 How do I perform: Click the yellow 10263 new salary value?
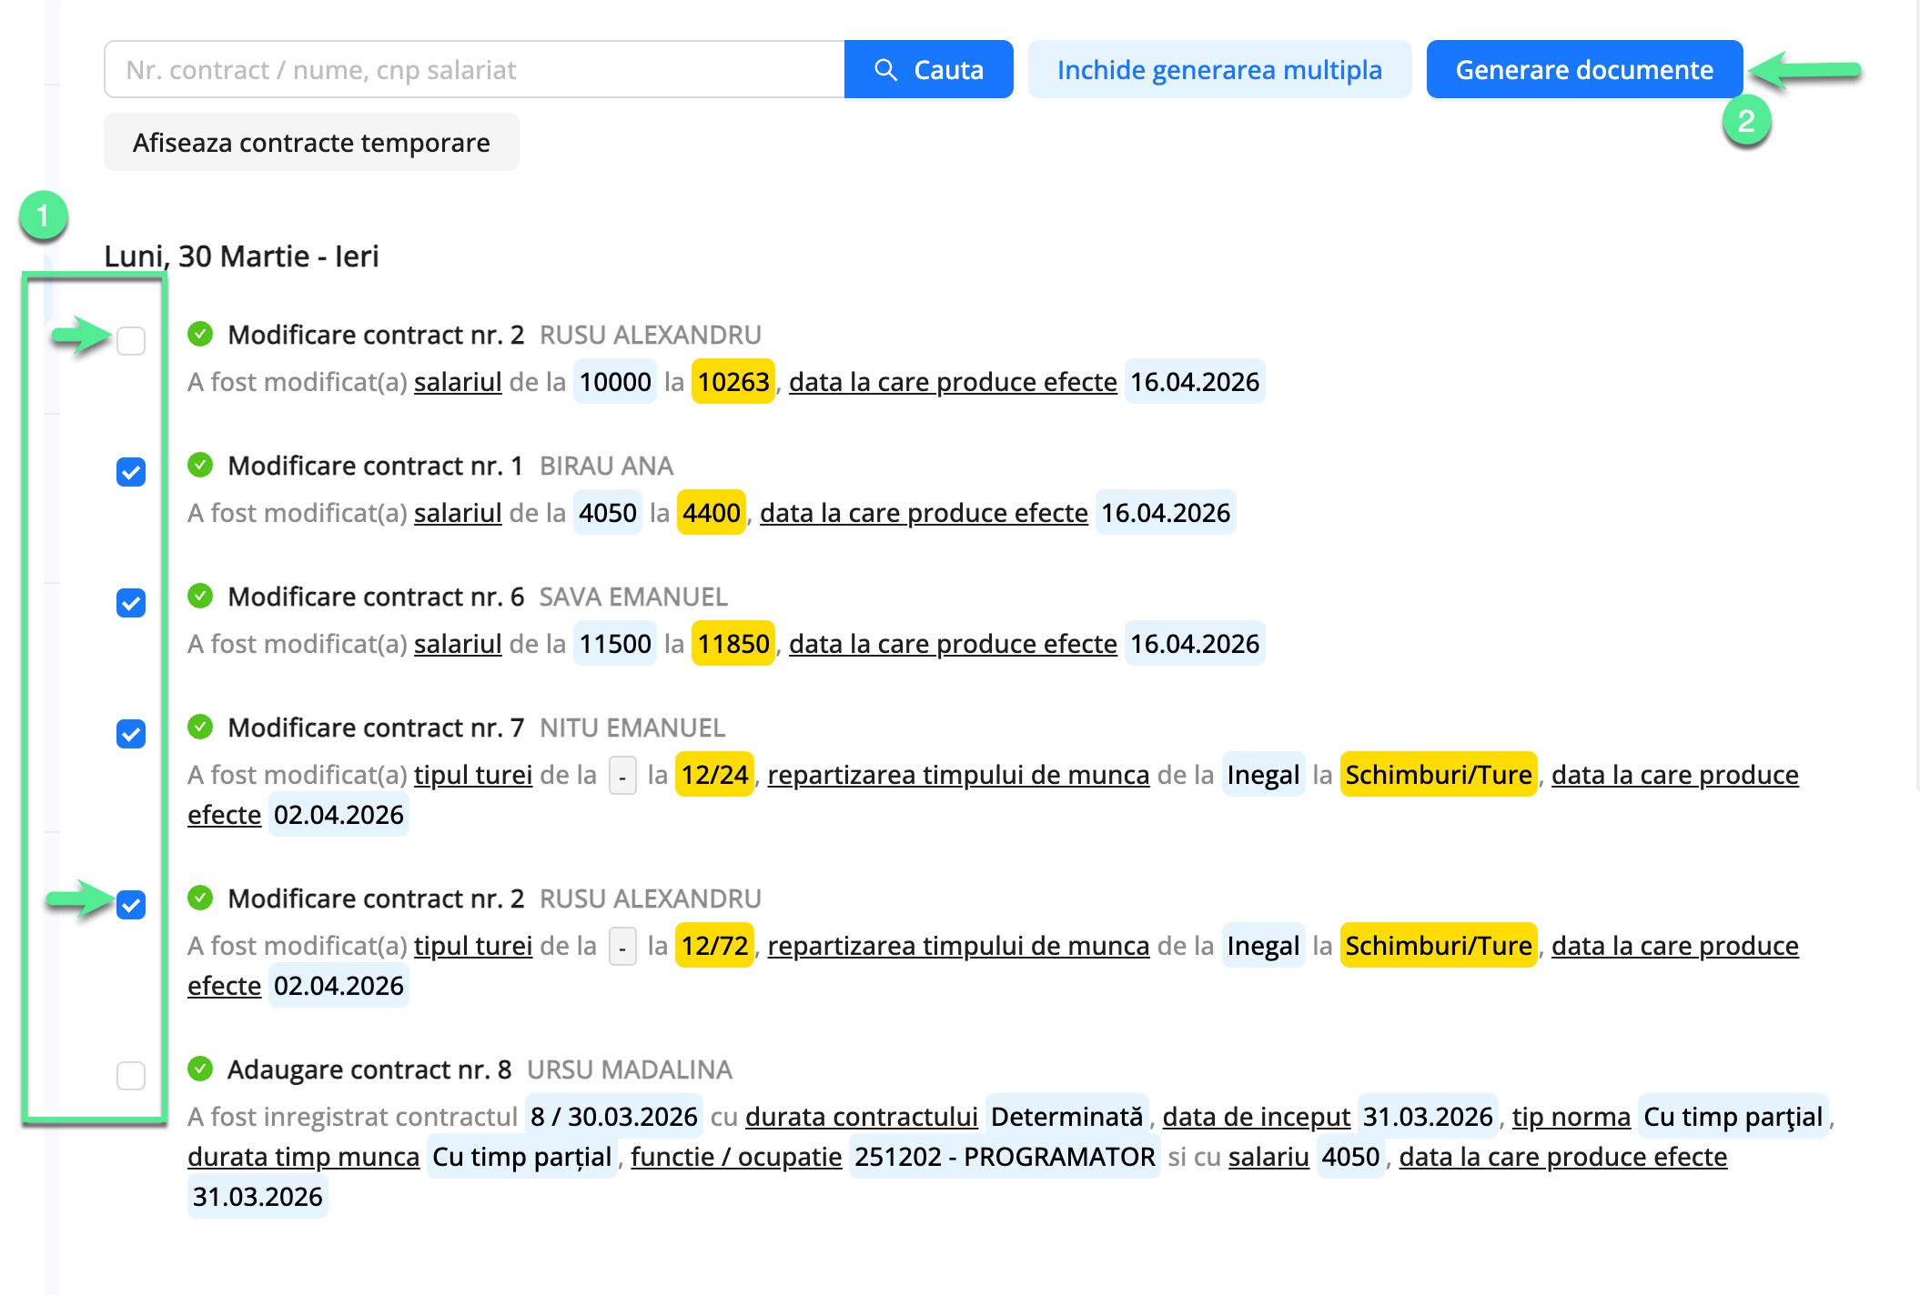coord(733,382)
